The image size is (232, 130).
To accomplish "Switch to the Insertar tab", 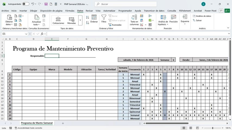I will coord(23,11).
